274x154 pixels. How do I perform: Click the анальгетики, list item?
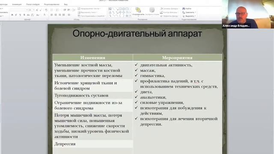tap(153, 97)
